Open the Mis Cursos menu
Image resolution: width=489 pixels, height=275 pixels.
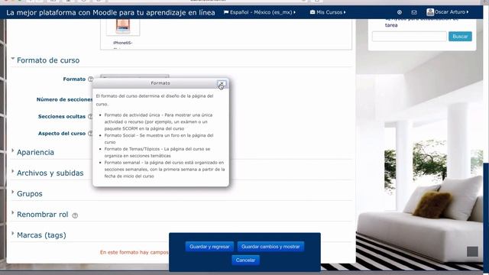click(328, 12)
